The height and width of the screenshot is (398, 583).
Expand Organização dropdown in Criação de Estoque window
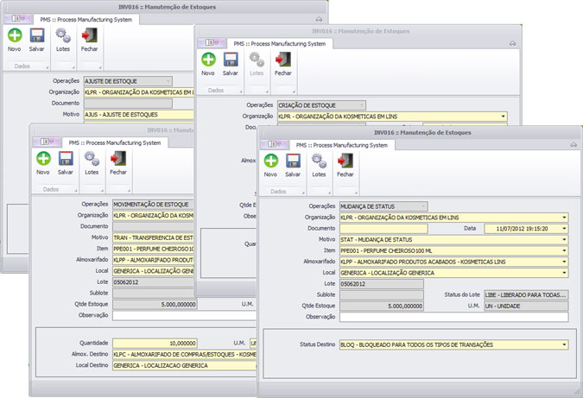point(503,117)
